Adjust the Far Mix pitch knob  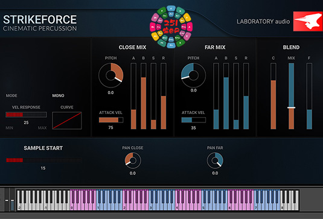pos(193,75)
